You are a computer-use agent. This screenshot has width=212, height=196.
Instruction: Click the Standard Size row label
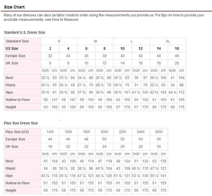17,41
